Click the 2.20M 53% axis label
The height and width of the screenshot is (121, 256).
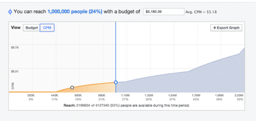tap(240, 97)
